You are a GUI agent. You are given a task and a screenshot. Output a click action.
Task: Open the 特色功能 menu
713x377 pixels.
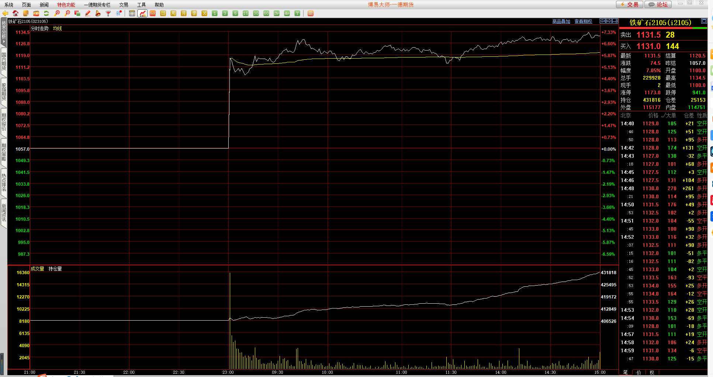[66, 5]
